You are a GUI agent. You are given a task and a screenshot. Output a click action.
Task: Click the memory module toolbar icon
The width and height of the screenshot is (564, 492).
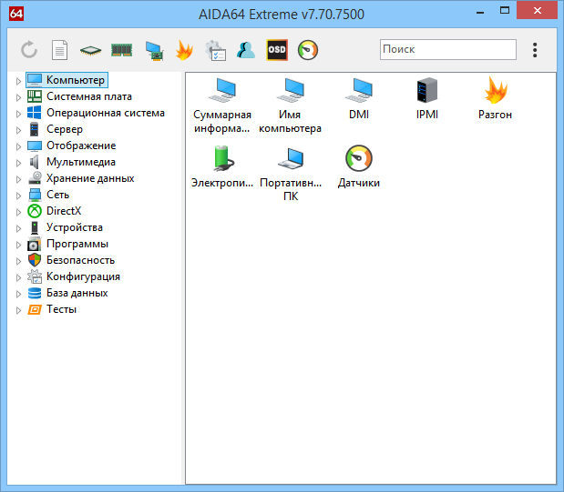(x=121, y=50)
